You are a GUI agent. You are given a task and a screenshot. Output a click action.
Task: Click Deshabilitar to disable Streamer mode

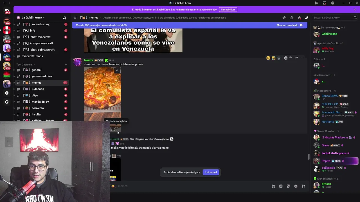[x=228, y=10]
